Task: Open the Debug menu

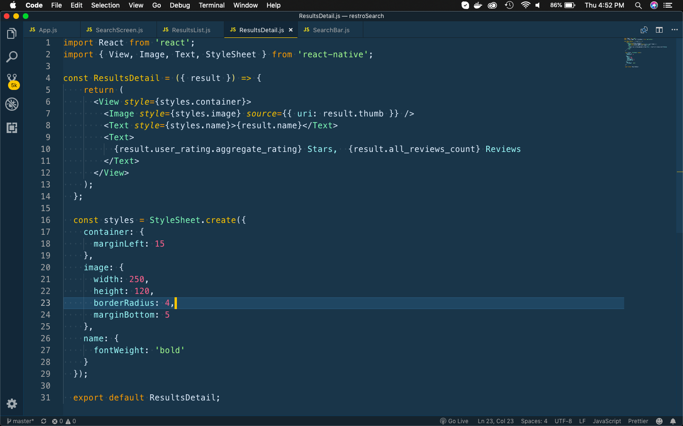Action: click(180, 5)
